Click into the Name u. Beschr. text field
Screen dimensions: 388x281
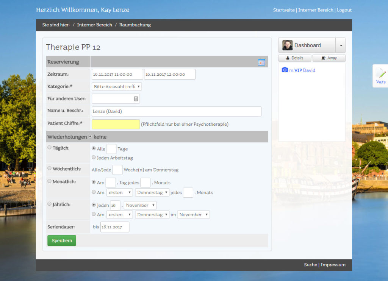tap(177, 111)
